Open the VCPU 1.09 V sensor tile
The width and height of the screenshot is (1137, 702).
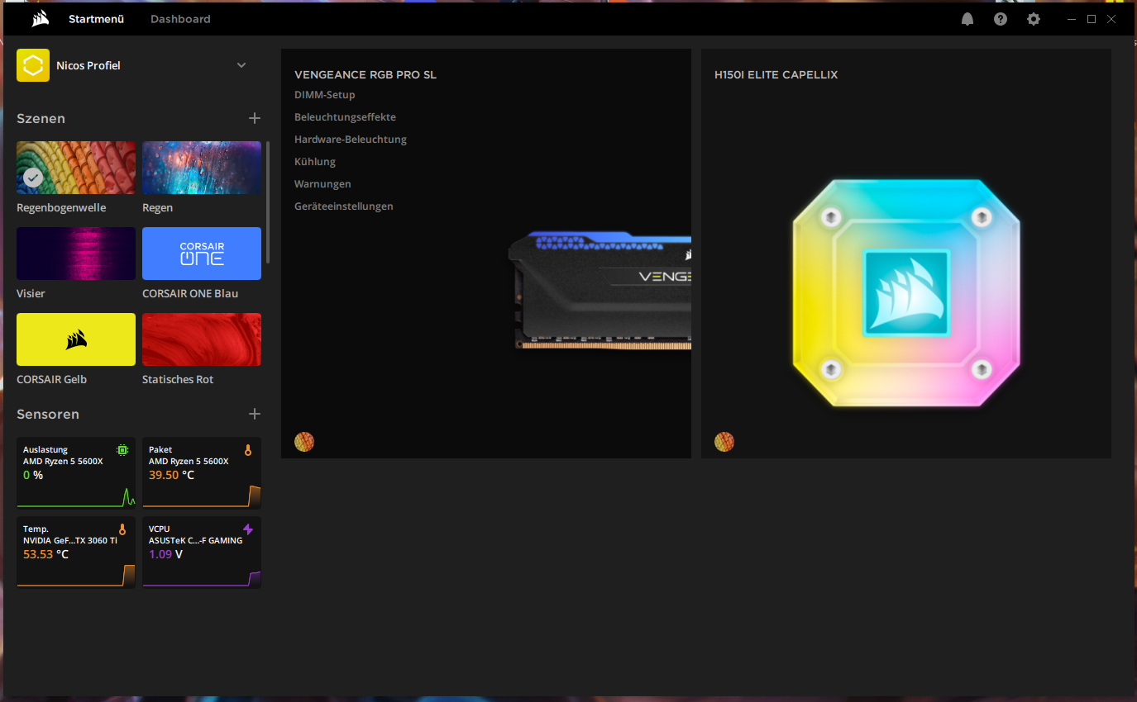pos(202,552)
